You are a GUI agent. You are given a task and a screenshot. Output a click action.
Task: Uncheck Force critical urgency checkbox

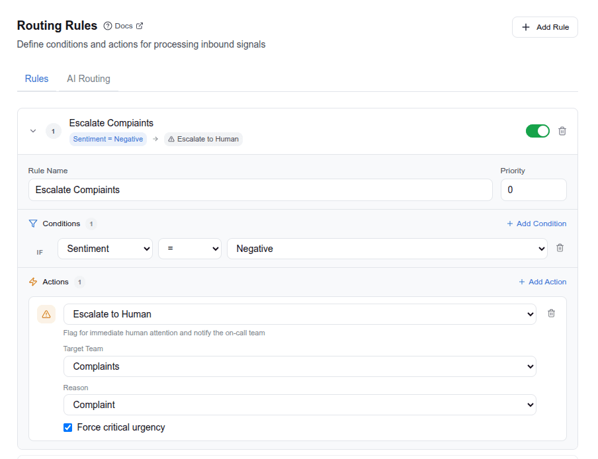tap(67, 427)
